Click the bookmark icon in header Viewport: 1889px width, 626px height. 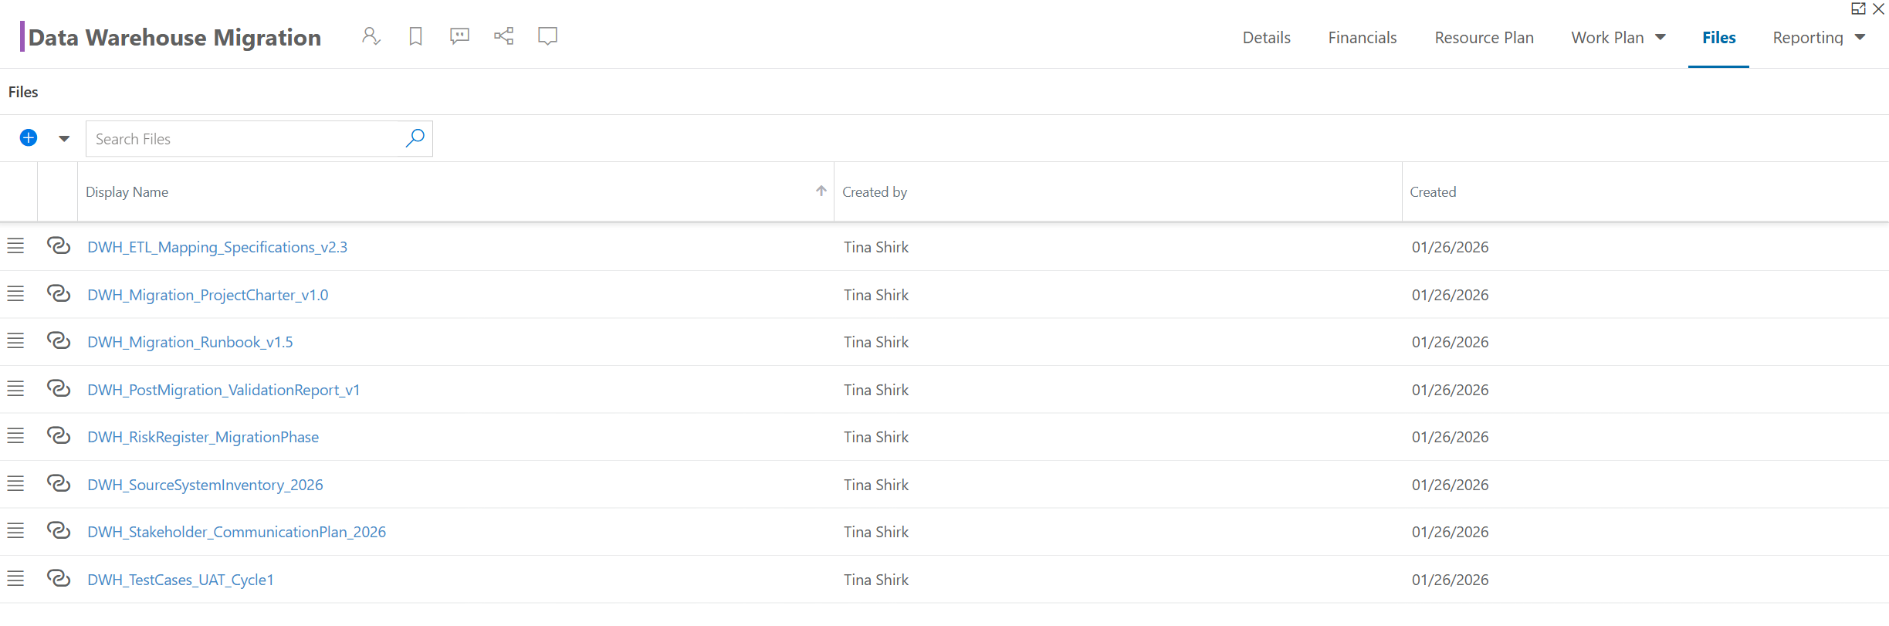(x=415, y=36)
